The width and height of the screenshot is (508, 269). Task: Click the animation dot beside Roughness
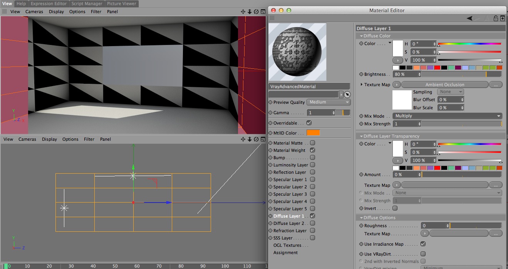coord(361,226)
